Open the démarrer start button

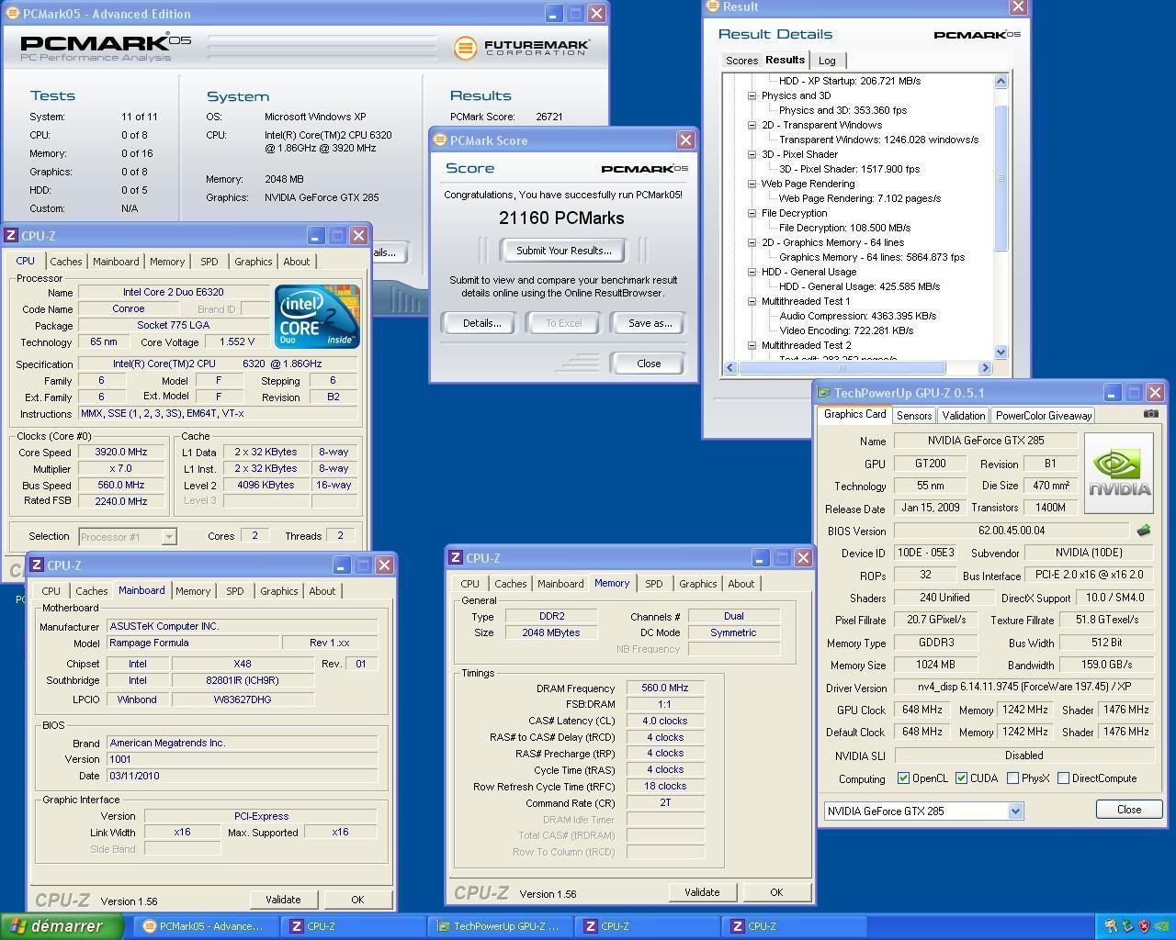62,926
